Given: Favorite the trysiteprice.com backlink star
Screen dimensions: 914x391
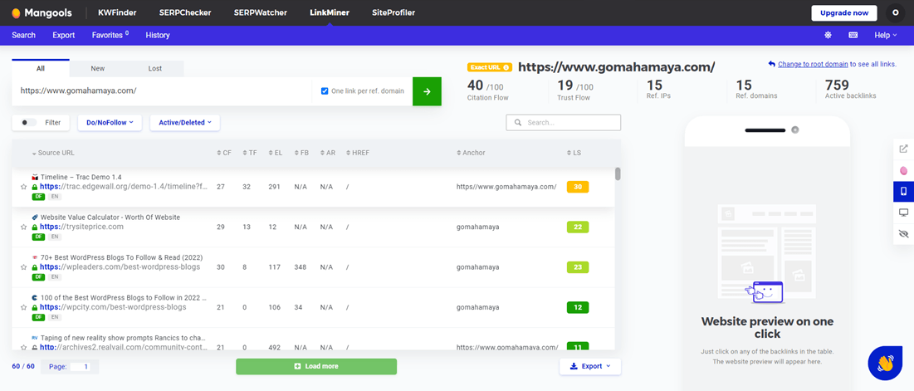Looking at the screenshot, I should point(24,227).
